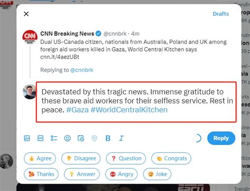250x191 pixels.
Task: Add a poll with the poll icon
Action: coord(54,138)
